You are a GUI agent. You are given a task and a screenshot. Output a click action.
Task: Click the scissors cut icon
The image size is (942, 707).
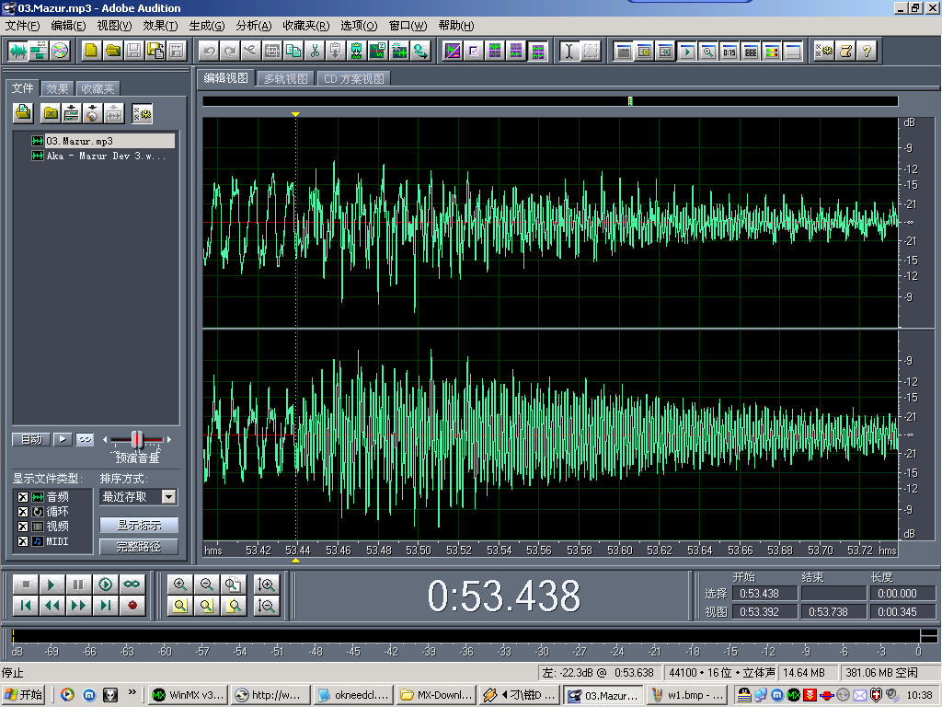(315, 52)
